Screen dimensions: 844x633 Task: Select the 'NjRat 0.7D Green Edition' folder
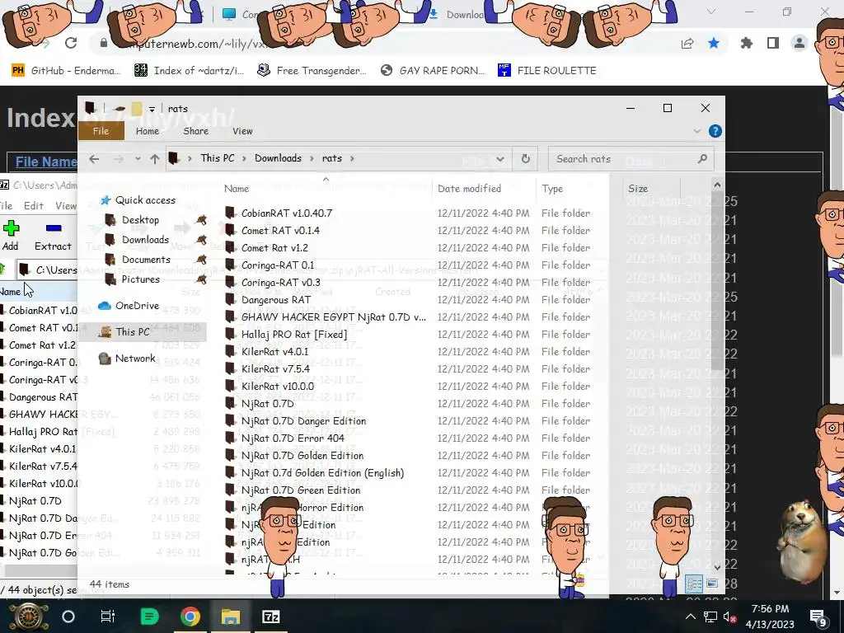(x=300, y=490)
